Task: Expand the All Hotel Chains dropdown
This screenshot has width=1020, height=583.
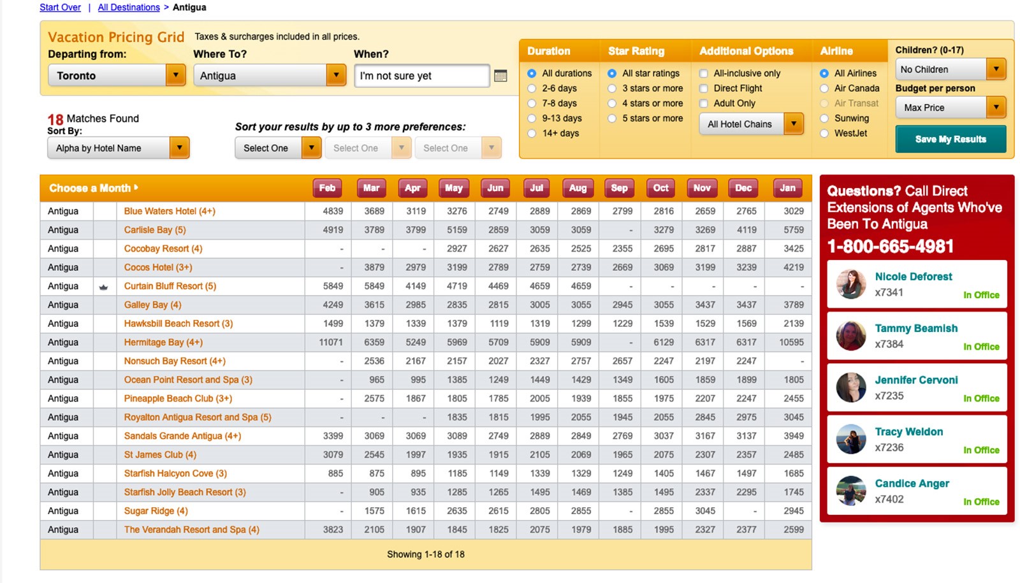Action: point(752,124)
